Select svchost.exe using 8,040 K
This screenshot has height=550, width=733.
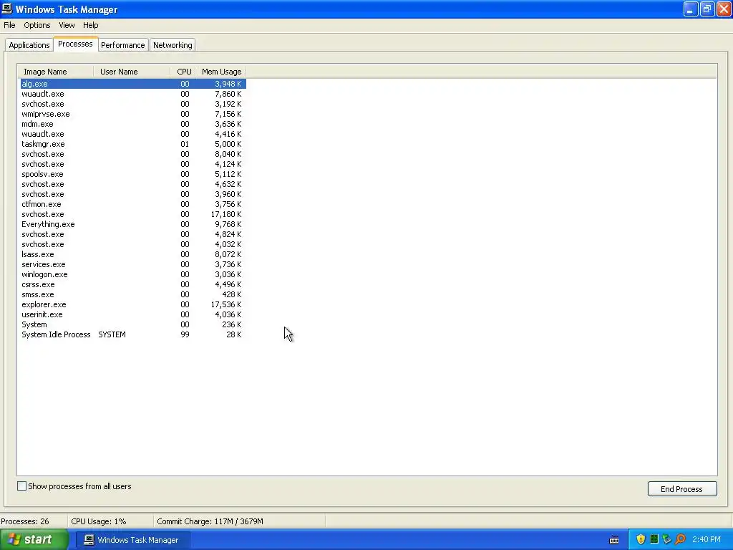pos(133,155)
